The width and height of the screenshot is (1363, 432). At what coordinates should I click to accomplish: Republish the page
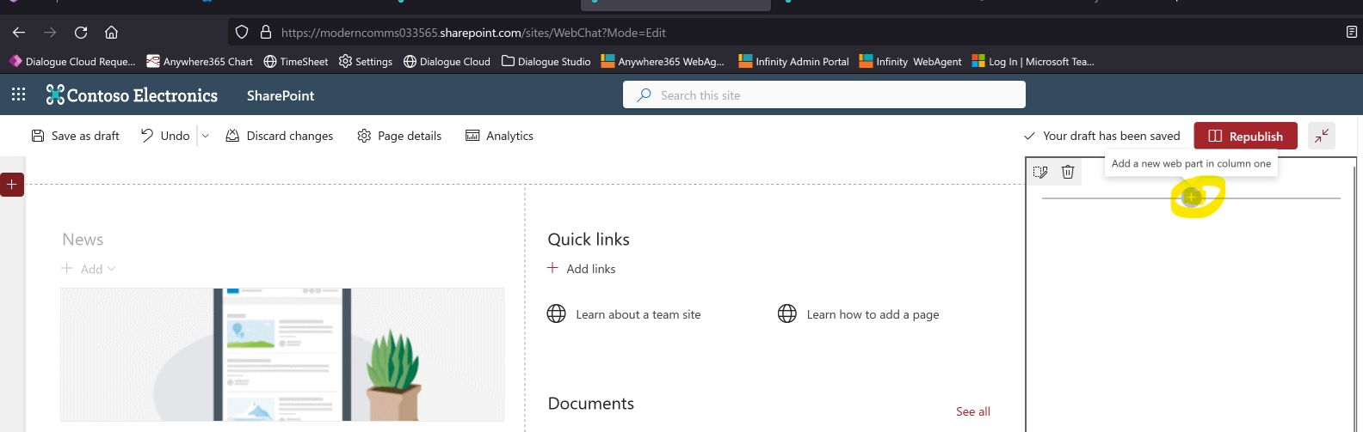tap(1245, 136)
